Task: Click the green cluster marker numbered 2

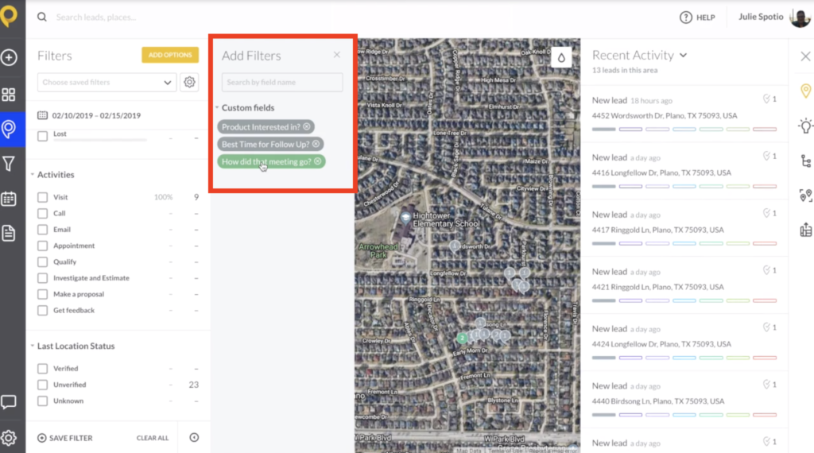Action: pos(462,339)
